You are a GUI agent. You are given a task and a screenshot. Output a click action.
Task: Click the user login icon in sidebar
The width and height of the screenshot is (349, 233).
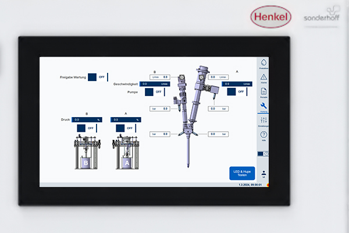click(x=263, y=173)
